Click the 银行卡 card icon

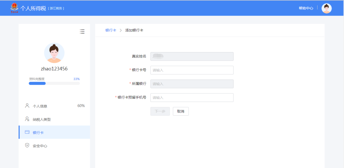tap(27, 132)
